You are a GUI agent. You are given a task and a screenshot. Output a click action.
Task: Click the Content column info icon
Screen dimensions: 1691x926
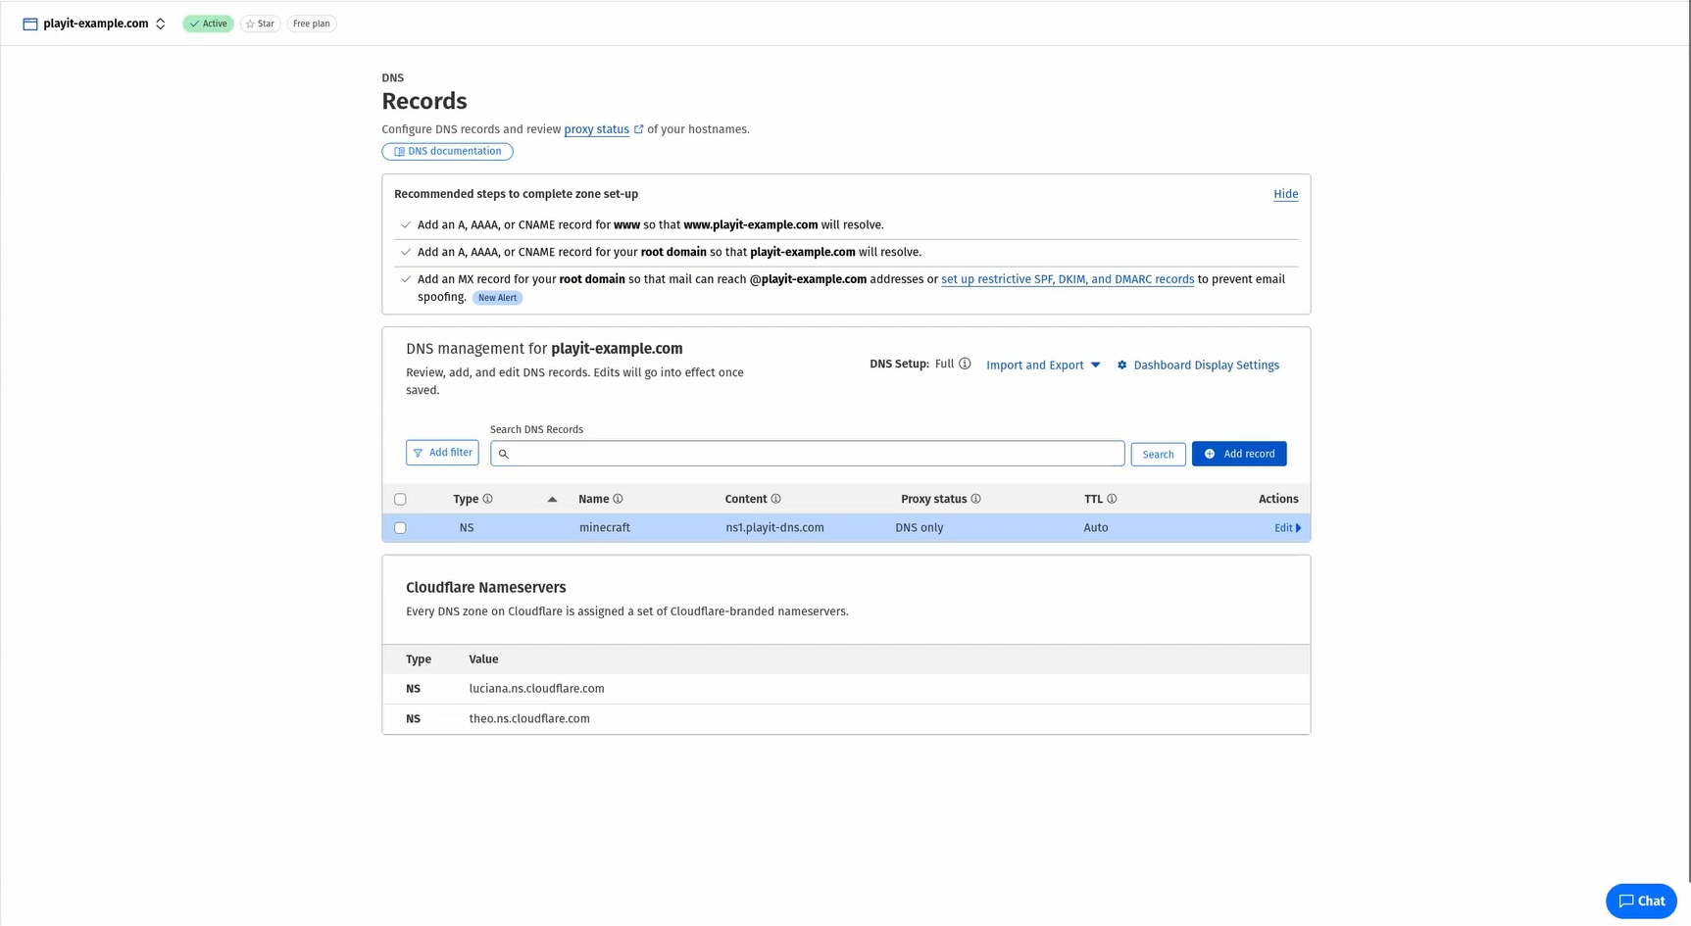click(777, 499)
